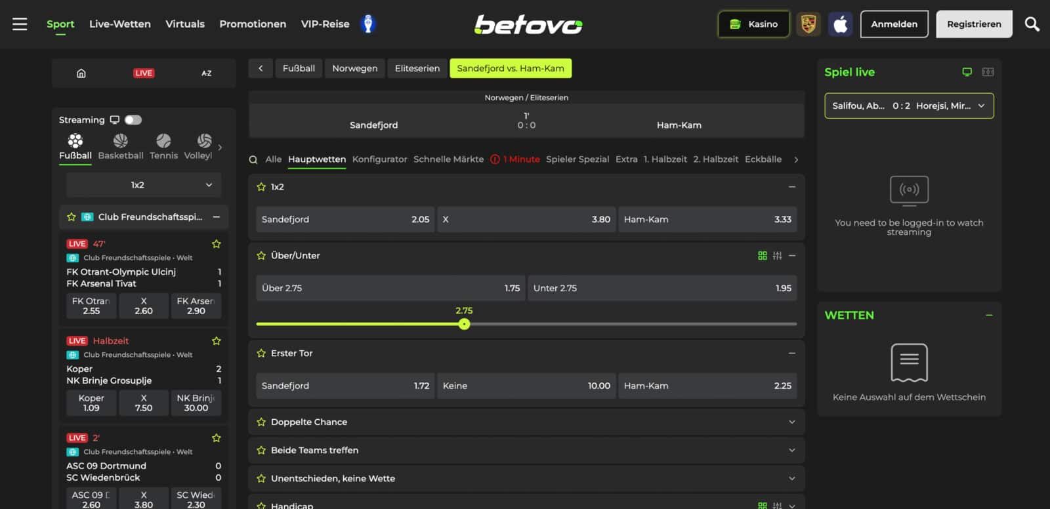The height and width of the screenshot is (509, 1050).
Task: Open the hamburger main menu
Action: coord(20,24)
